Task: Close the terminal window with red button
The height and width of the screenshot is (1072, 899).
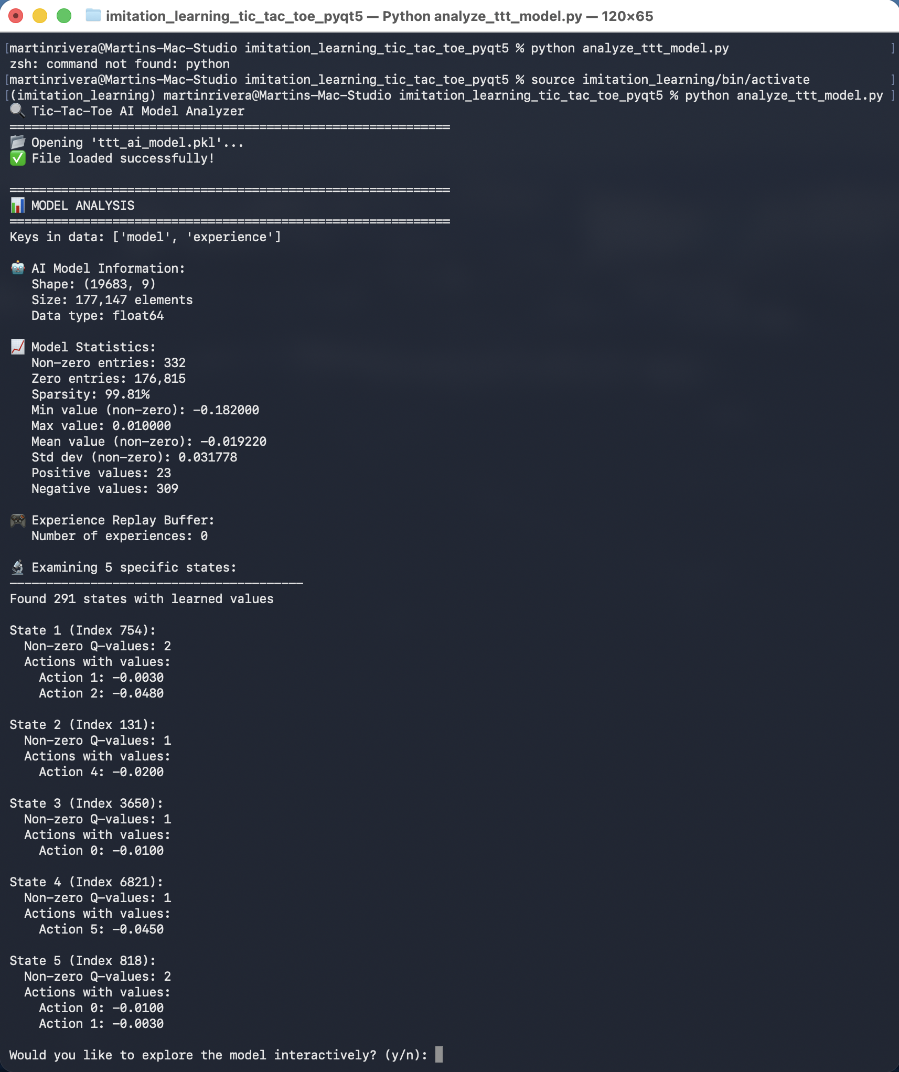Action: coord(16,16)
